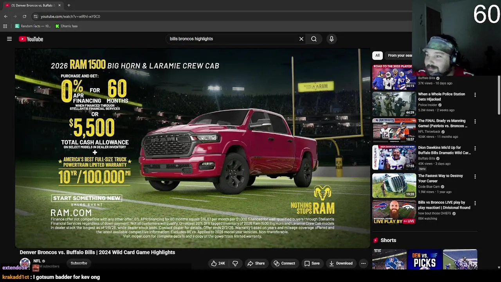Open the YouTube hamburger guide menu
The height and width of the screenshot is (282, 501).
point(9,39)
